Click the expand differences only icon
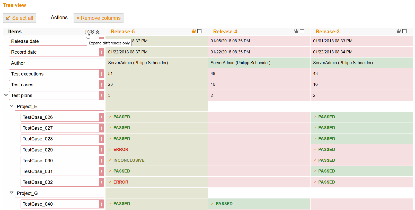This screenshot has width=415, height=210. click(87, 32)
